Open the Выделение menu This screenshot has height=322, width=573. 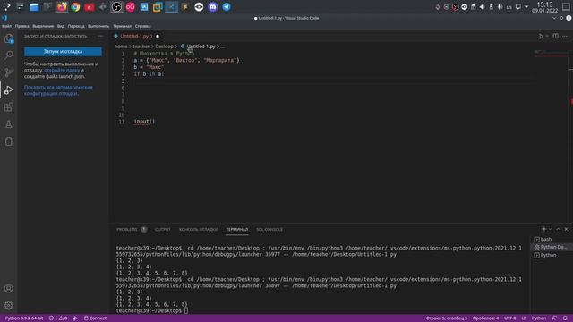click(x=43, y=26)
